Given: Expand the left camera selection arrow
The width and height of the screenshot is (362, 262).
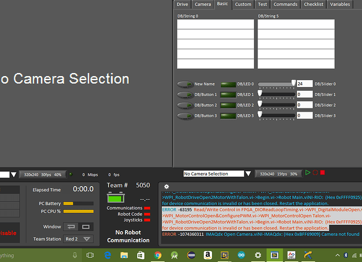Looking at the screenshot, I should (x=14, y=174).
